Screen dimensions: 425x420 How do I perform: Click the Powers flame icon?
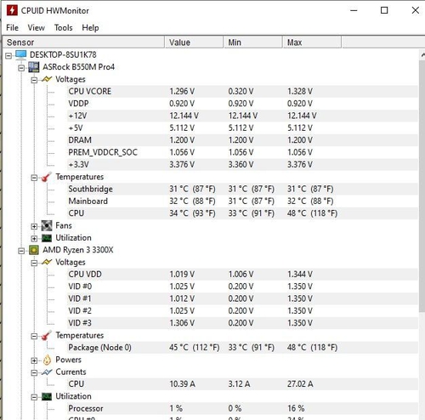point(47,360)
